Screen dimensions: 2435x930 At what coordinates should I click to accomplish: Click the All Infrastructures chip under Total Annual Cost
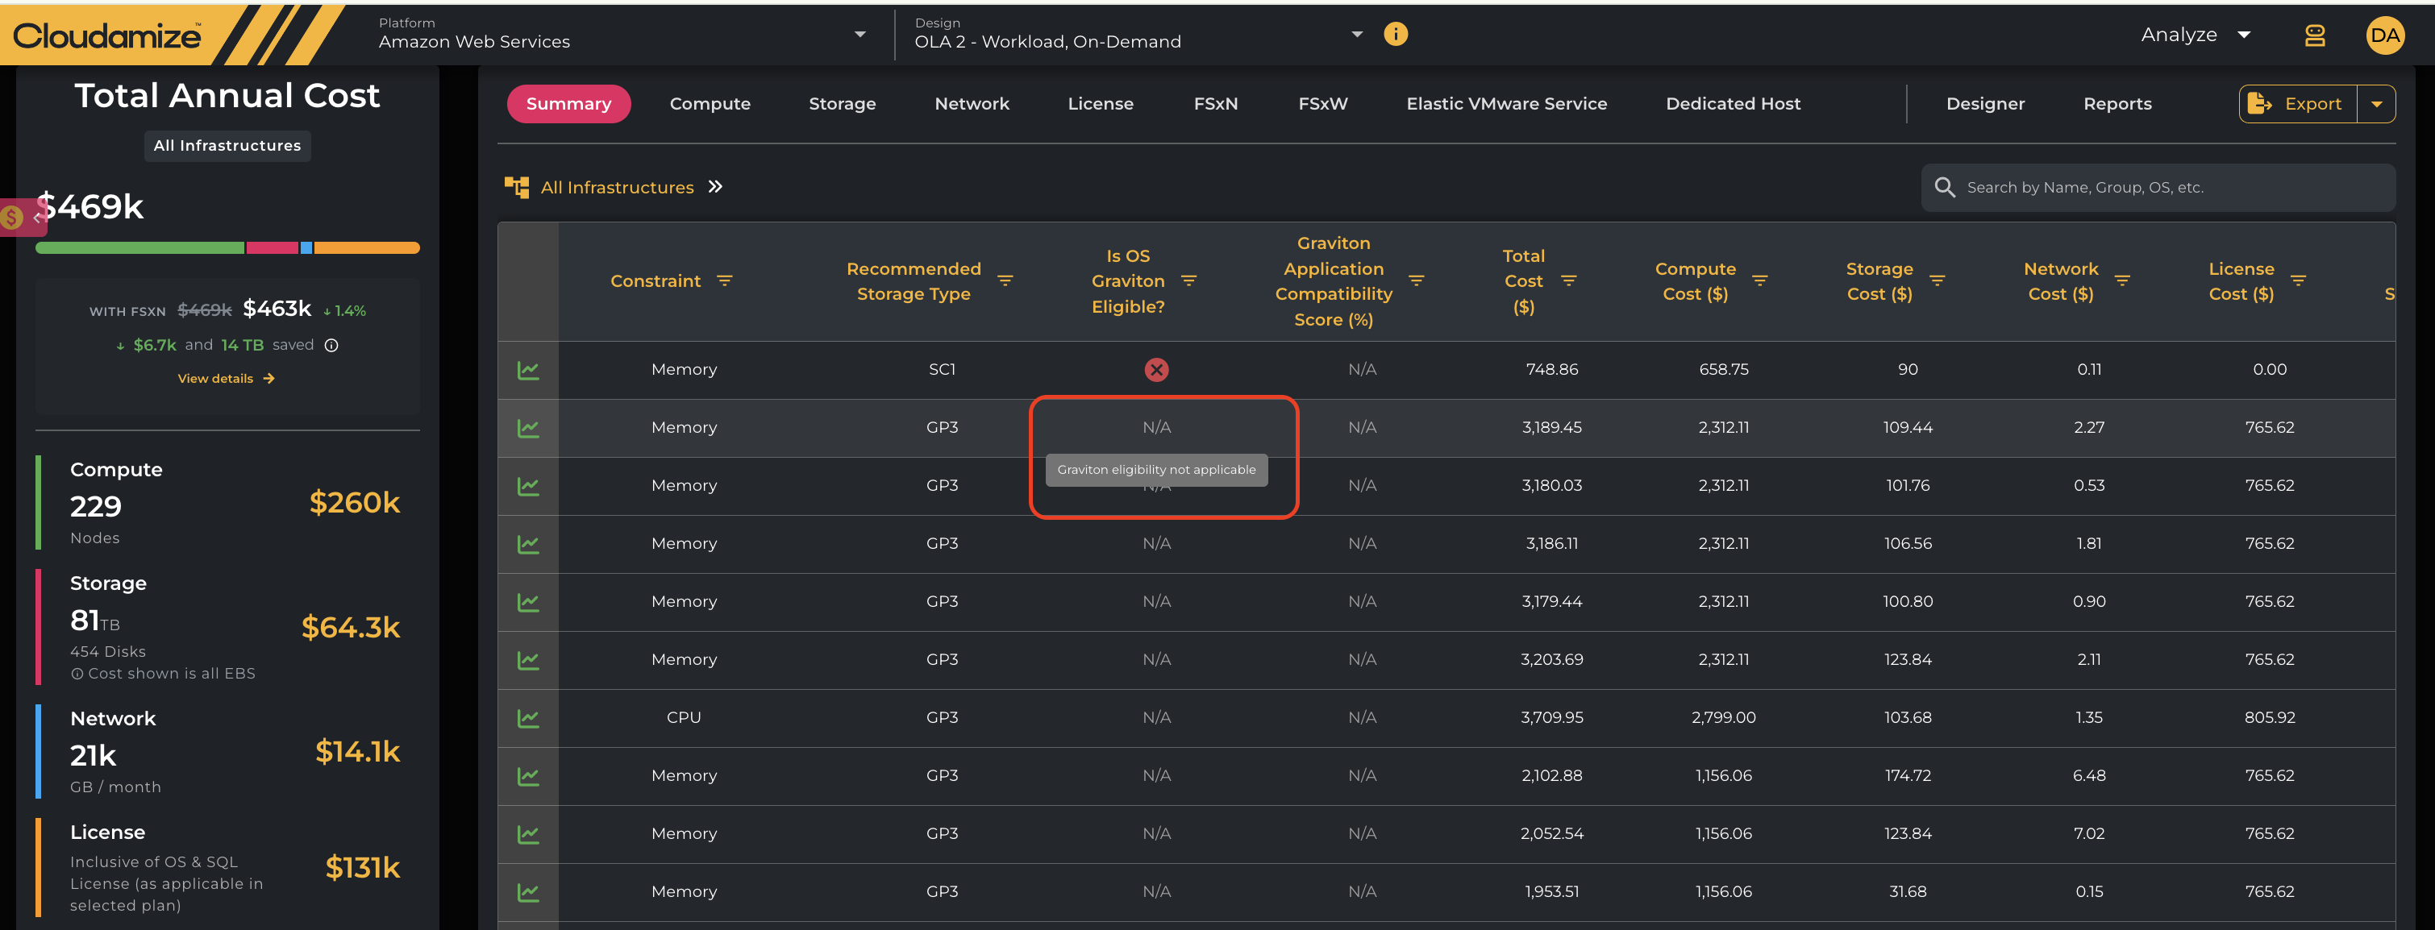pyautogui.click(x=228, y=146)
